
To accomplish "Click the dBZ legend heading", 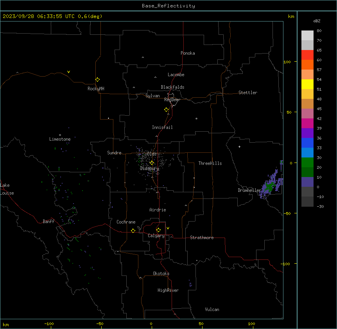I will [x=317, y=21].
